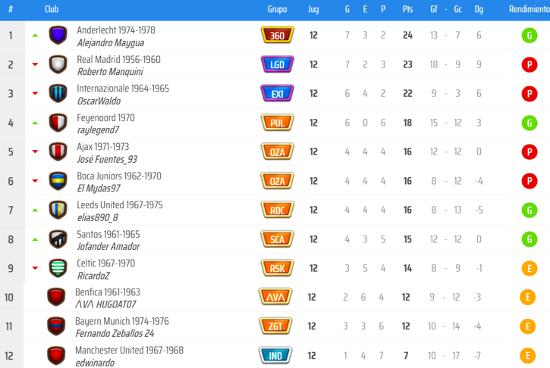Viewport: 550px width, 368px height.
Task: Open the EXI group badge
Action: coord(277,94)
